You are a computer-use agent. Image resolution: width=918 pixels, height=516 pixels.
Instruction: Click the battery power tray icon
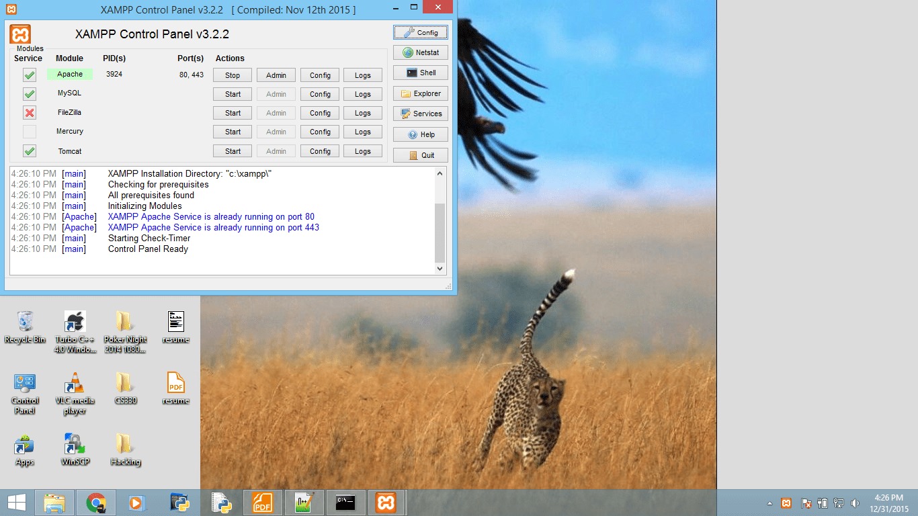tap(822, 503)
